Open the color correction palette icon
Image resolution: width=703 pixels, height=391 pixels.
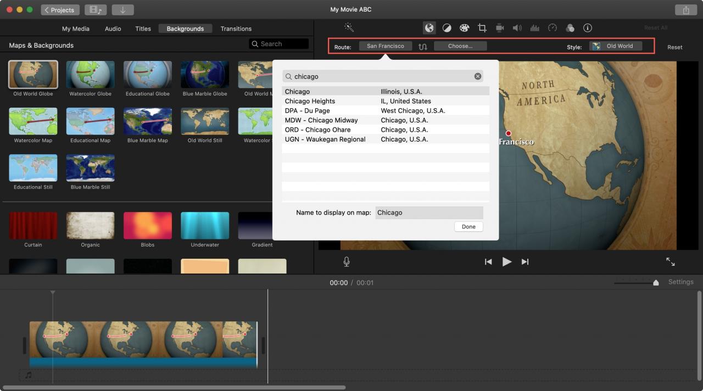tap(465, 28)
